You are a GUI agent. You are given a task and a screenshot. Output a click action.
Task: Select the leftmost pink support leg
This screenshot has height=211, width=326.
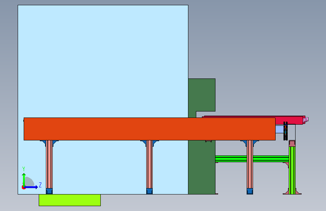click(x=49, y=164)
